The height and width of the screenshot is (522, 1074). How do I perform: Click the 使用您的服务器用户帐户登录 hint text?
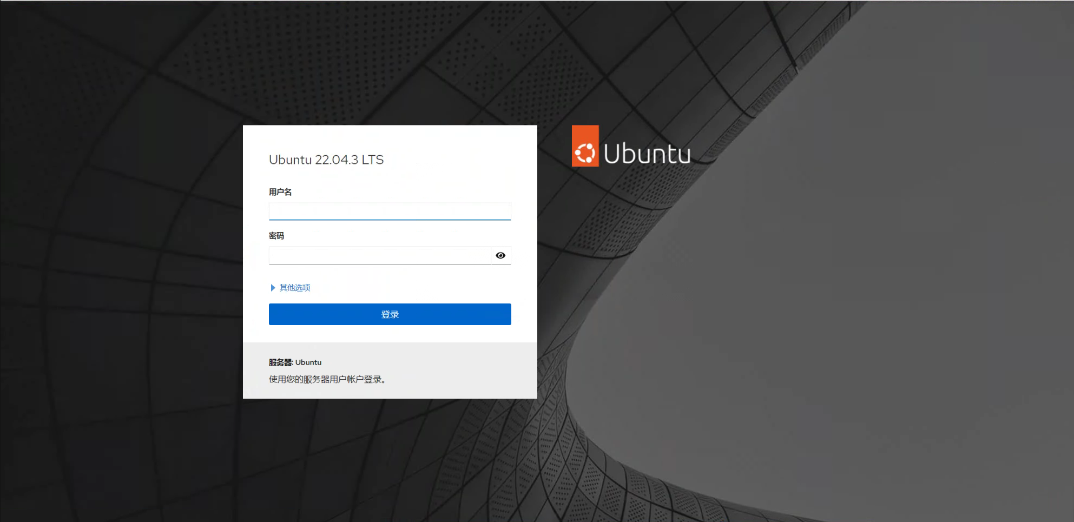pos(327,379)
